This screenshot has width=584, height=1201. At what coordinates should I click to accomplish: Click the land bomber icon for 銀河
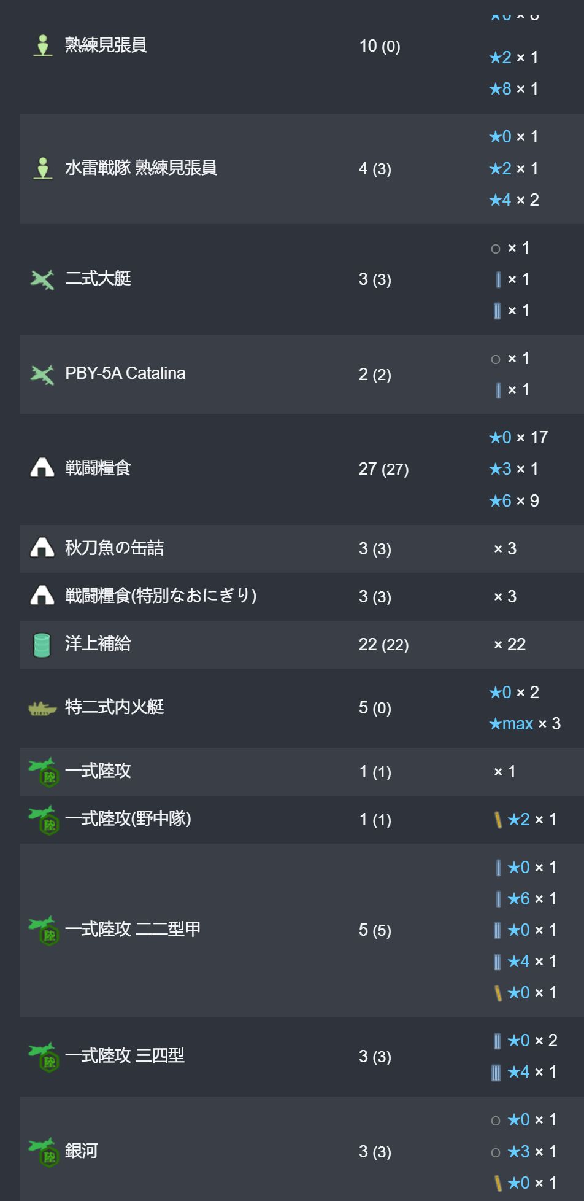tap(43, 1151)
